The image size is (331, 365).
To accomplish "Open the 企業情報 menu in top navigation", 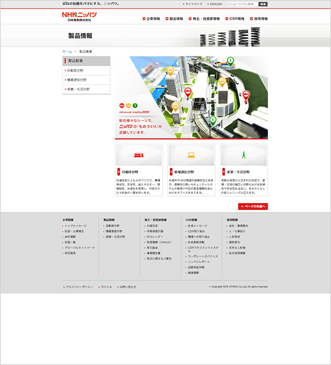I will coord(151,19).
